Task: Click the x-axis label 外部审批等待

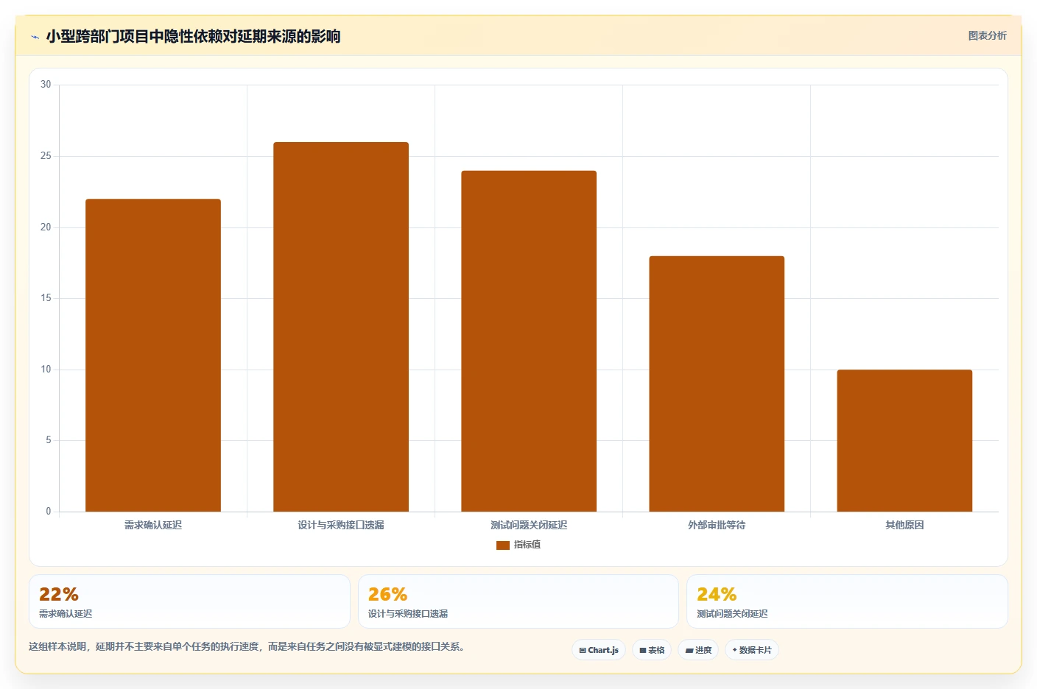Action: pyautogui.click(x=717, y=525)
